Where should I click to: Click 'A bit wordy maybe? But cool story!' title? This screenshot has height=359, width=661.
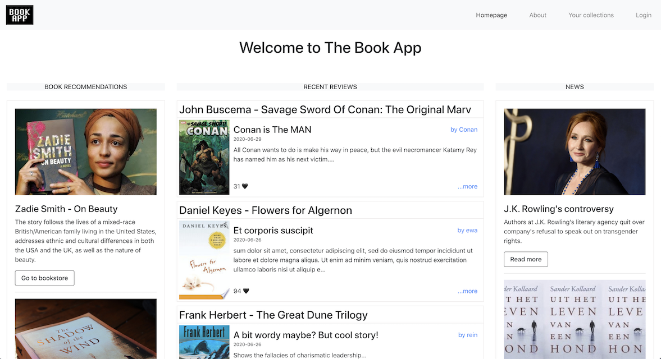(x=306, y=335)
